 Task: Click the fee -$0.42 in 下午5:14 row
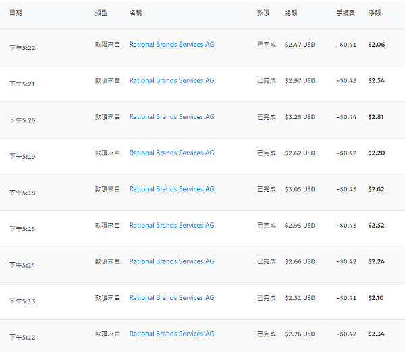pos(346,261)
